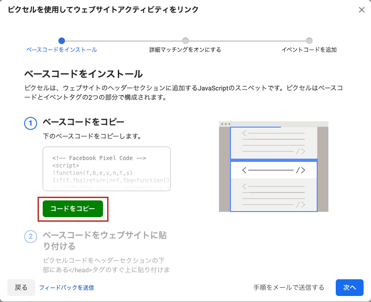This screenshot has width=371, height=302.
Task: Click the highlighted code row in illustration
Action: click(x=274, y=170)
